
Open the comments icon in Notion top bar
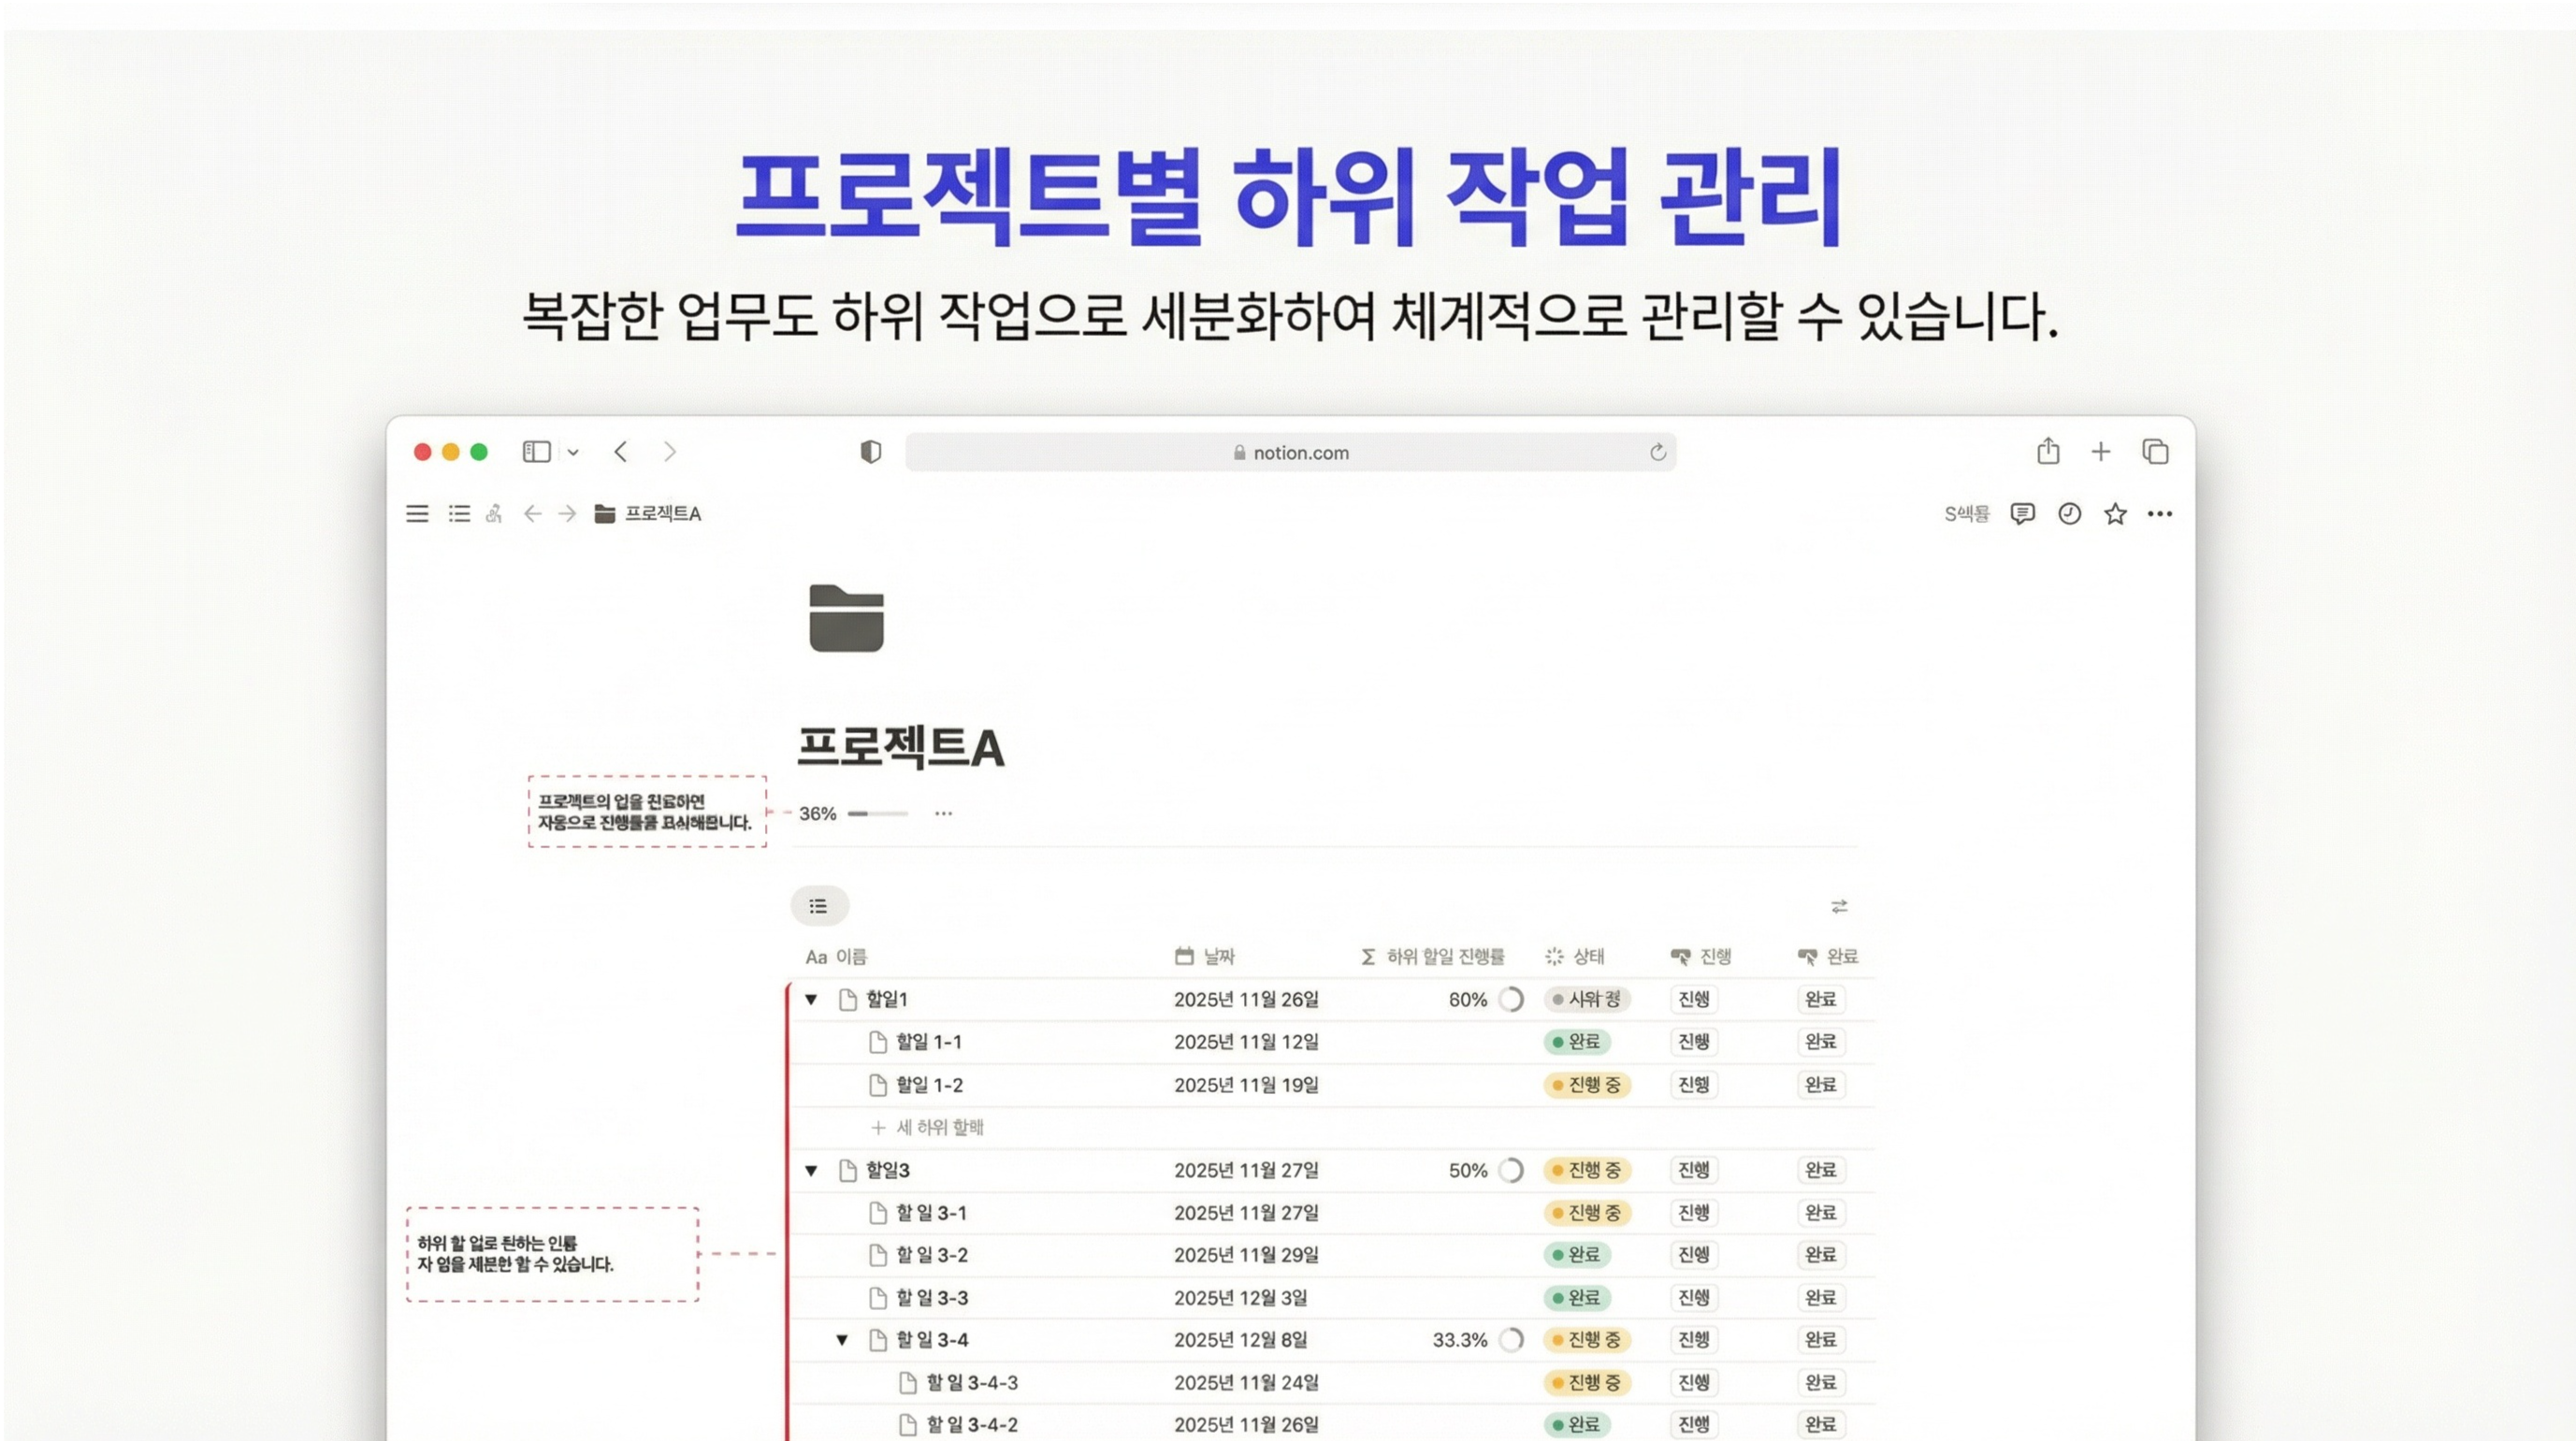(x=2022, y=514)
